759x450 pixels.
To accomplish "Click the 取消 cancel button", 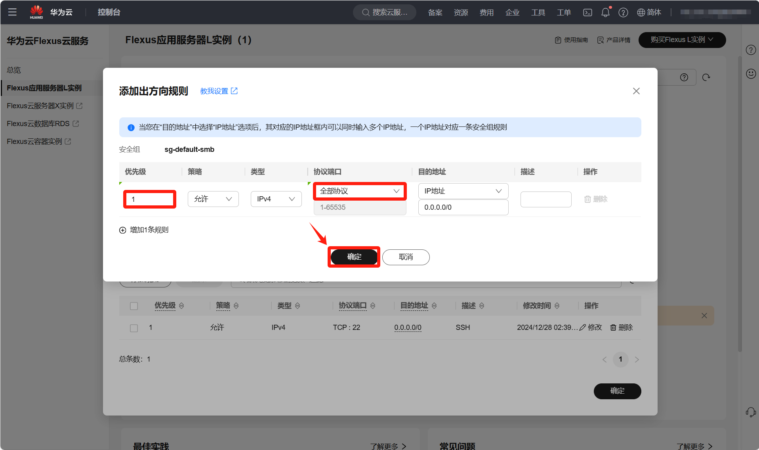I will 406,257.
